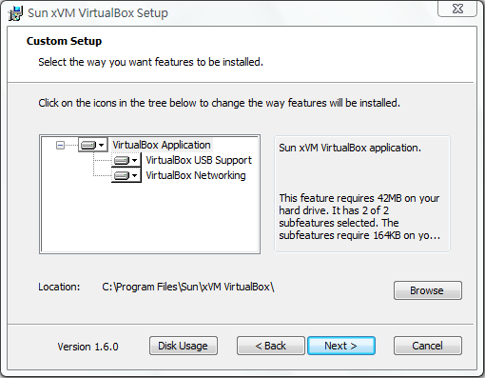This screenshot has width=485, height=378.
Task: Open Disk Usage dialog
Action: [x=184, y=346]
